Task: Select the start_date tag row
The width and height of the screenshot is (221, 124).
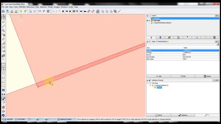Action: (183, 59)
